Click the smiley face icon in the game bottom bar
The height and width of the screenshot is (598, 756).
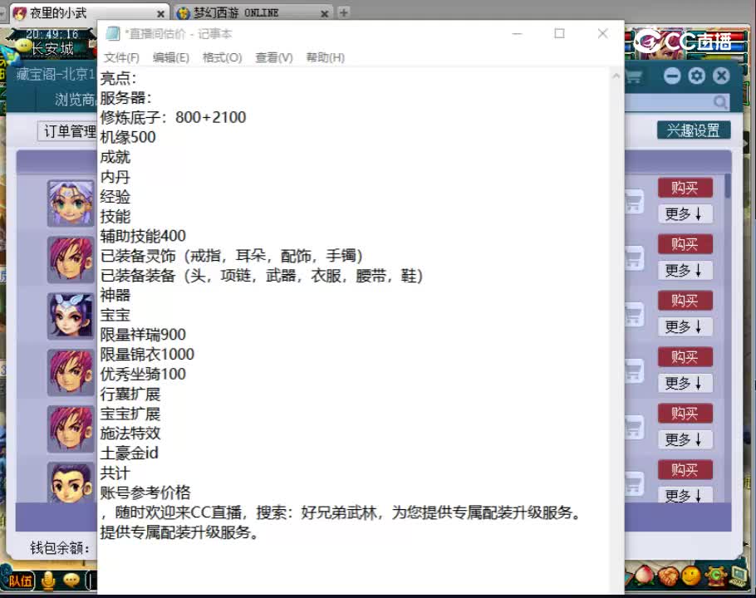(691, 576)
